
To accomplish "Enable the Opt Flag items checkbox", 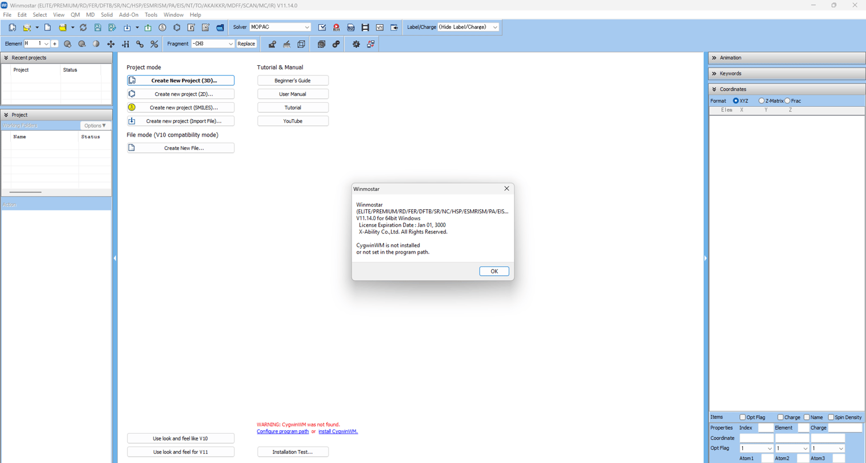I will coord(742,417).
